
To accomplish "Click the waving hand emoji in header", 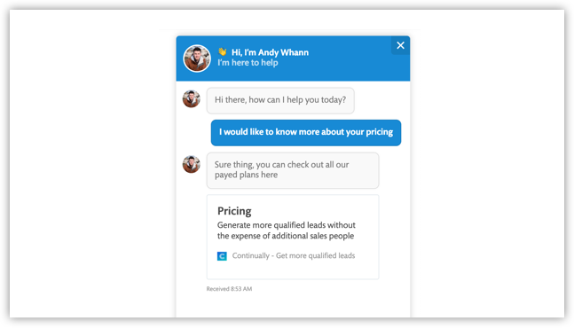I will click(x=222, y=52).
